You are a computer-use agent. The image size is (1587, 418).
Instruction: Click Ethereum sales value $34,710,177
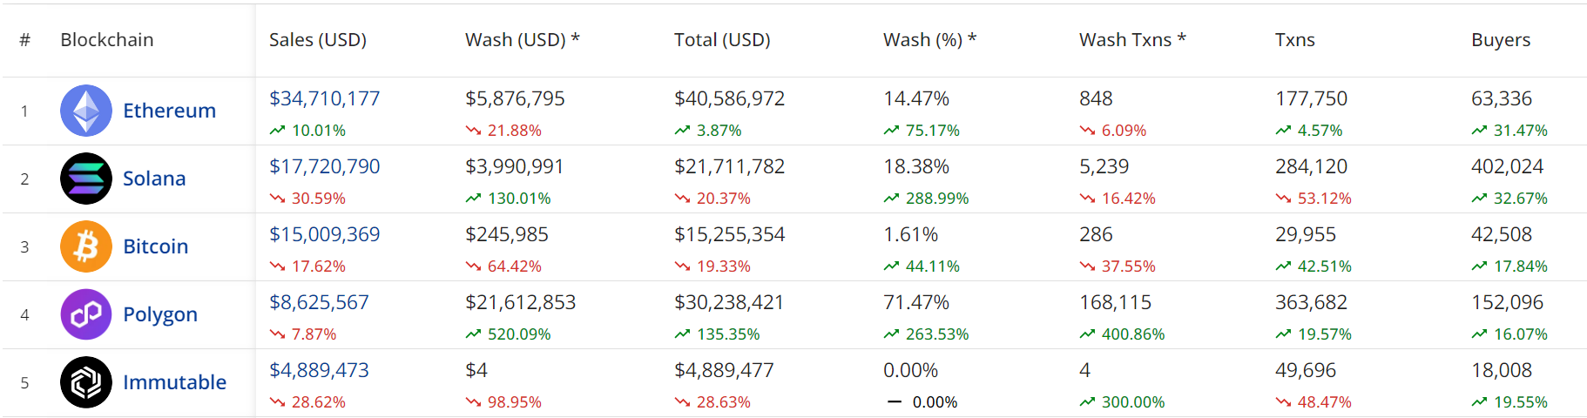(324, 99)
